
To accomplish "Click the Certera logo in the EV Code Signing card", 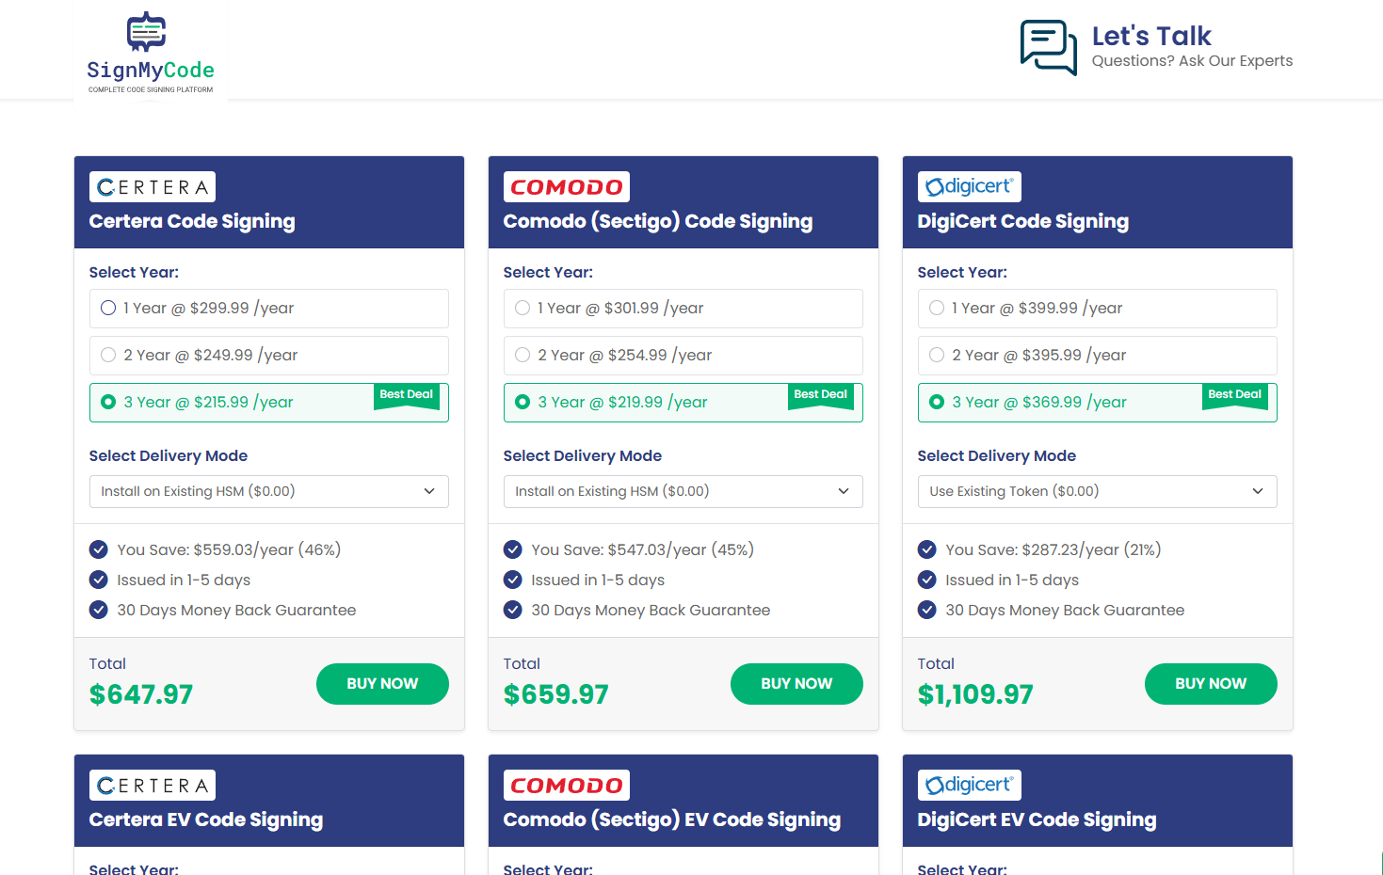I will (x=153, y=786).
